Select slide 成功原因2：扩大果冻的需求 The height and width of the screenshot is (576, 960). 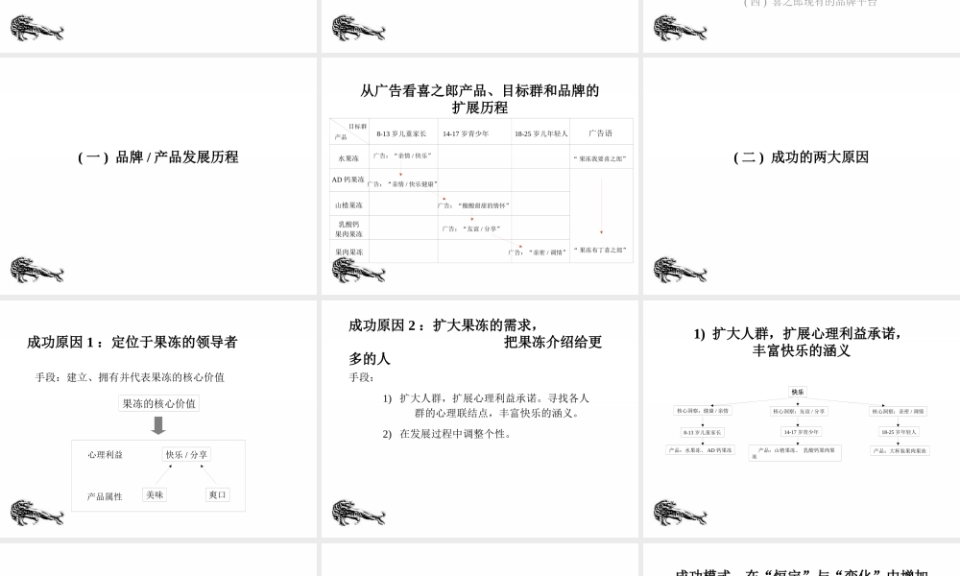pos(479,419)
